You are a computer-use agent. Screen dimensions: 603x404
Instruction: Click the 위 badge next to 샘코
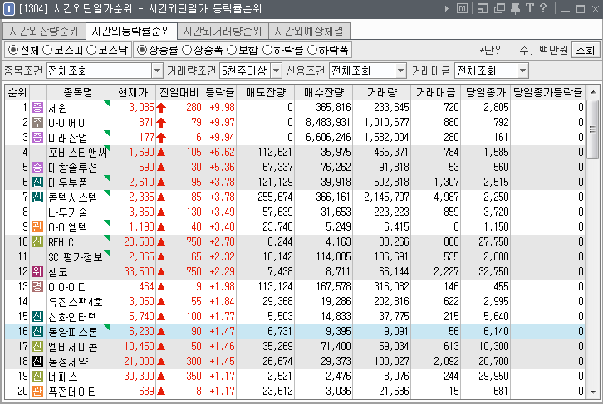pyautogui.click(x=37, y=272)
